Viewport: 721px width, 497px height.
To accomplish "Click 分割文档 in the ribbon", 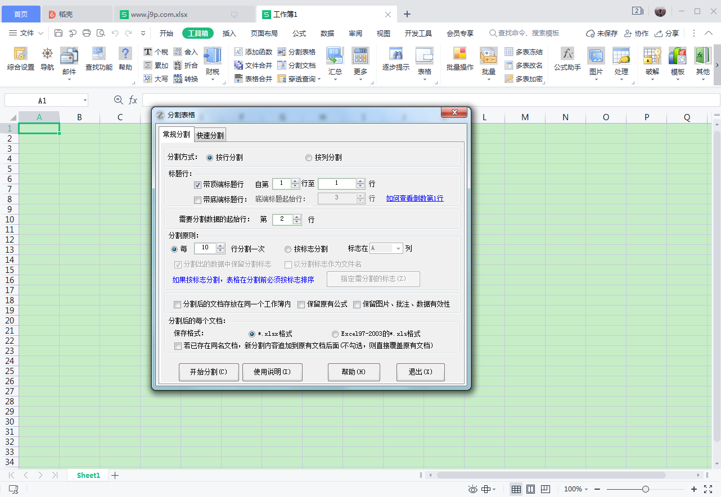I will coord(296,66).
